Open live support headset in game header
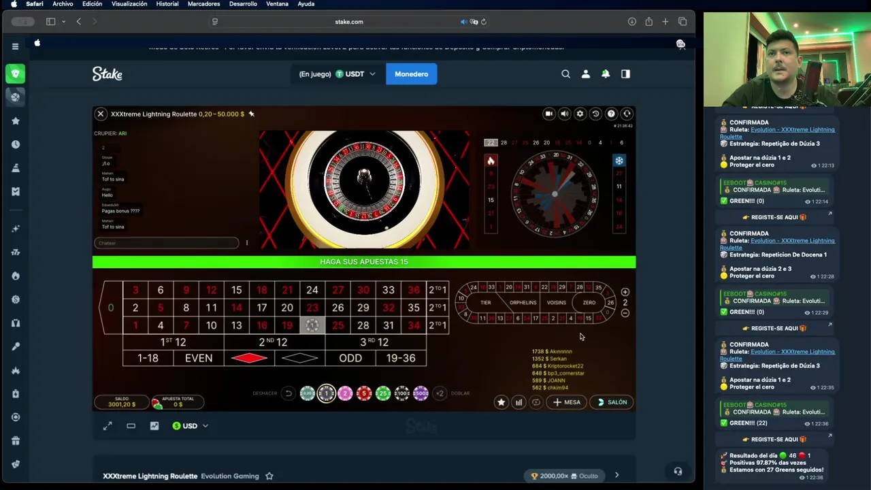This screenshot has height=490, width=871. (627, 114)
